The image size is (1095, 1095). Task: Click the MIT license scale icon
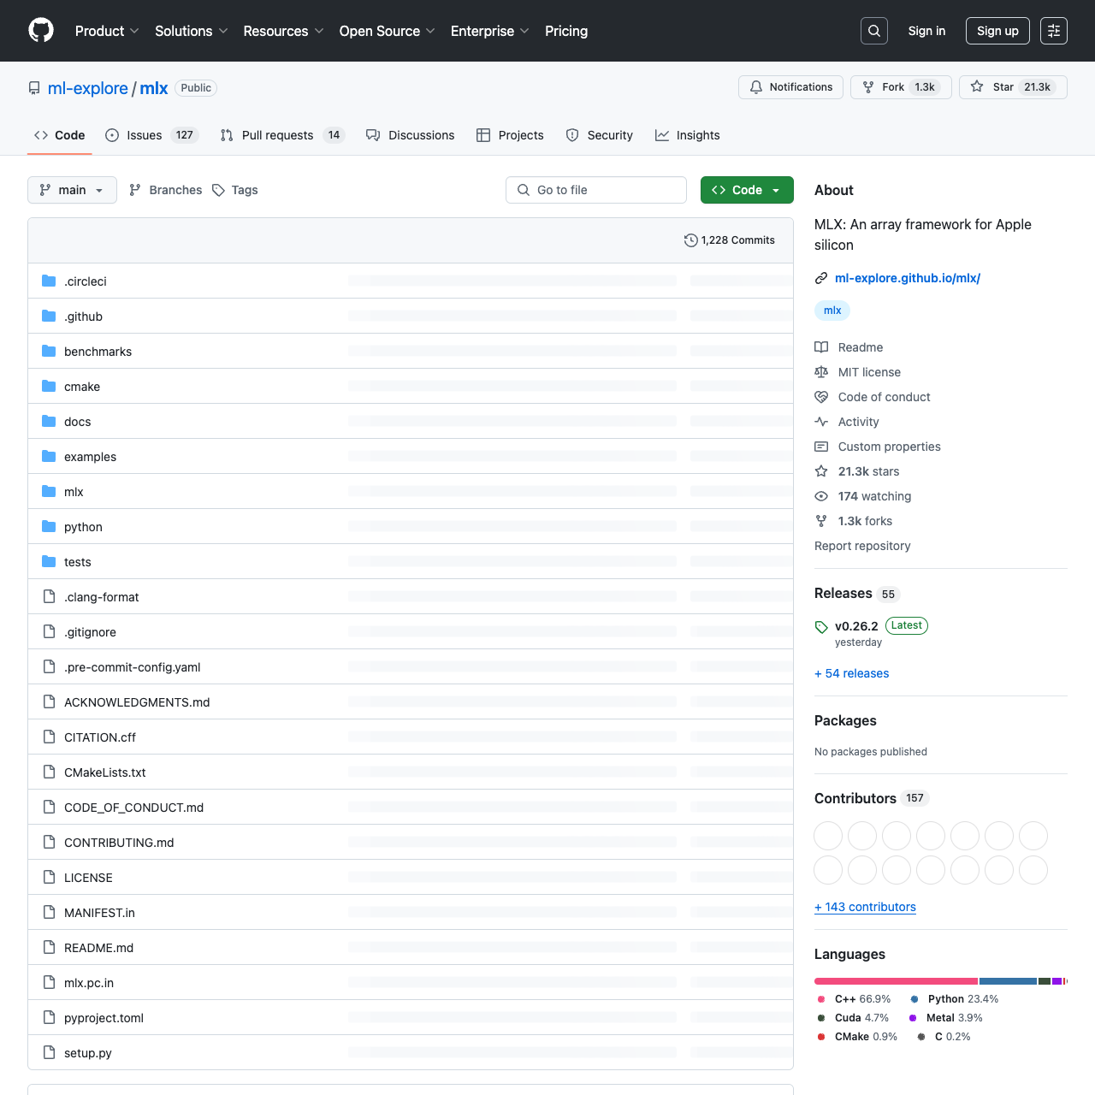[x=821, y=372]
